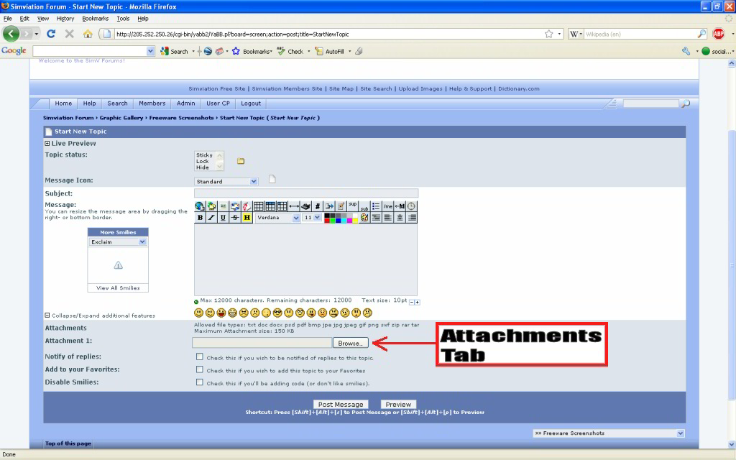Screen dimensions: 736x460
Task: Insert code block with hash icon
Action: (318, 206)
